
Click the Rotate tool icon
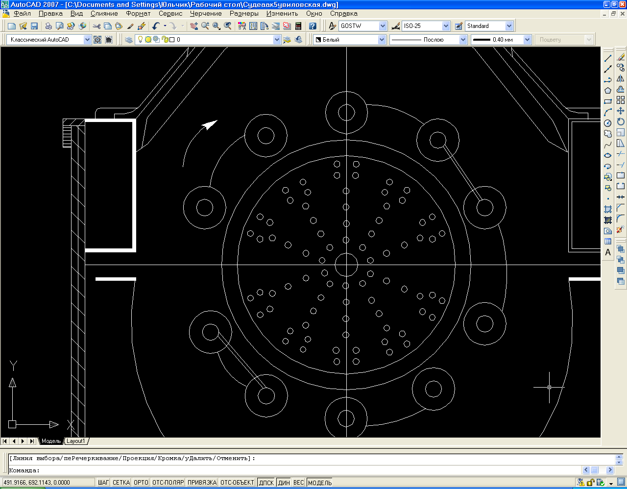621,122
